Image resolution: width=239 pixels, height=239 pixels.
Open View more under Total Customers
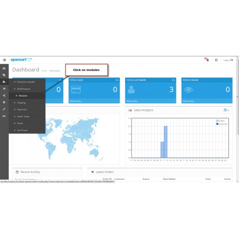point(132,101)
